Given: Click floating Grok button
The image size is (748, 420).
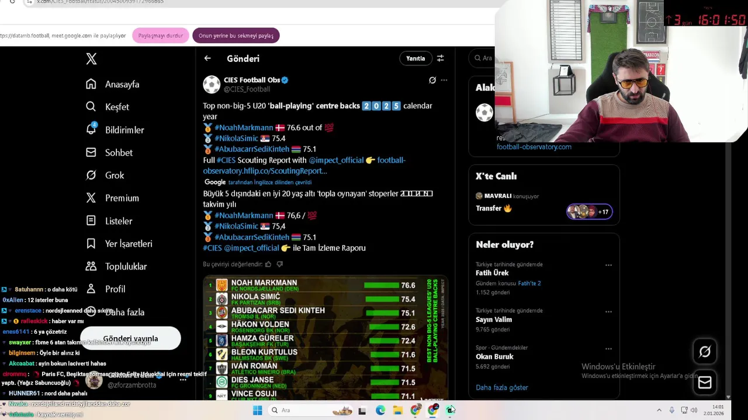Looking at the screenshot, I should 705,352.
